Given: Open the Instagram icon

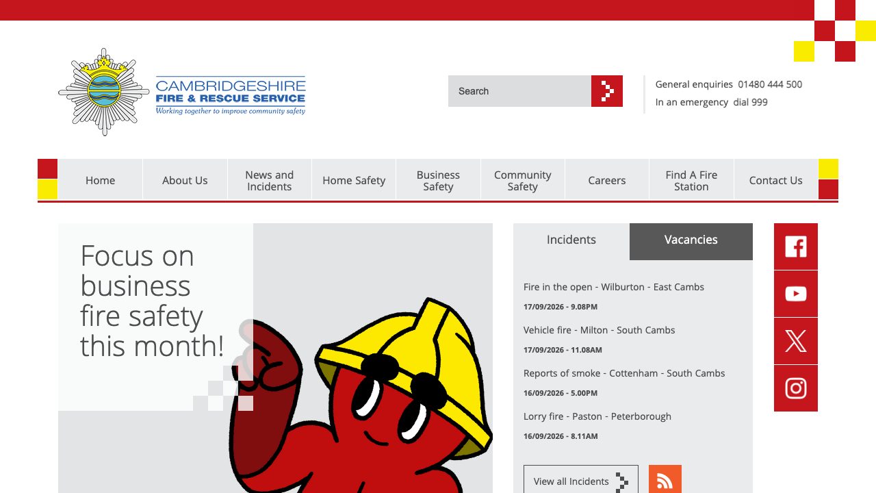Looking at the screenshot, I should click(x=796, y=388).
